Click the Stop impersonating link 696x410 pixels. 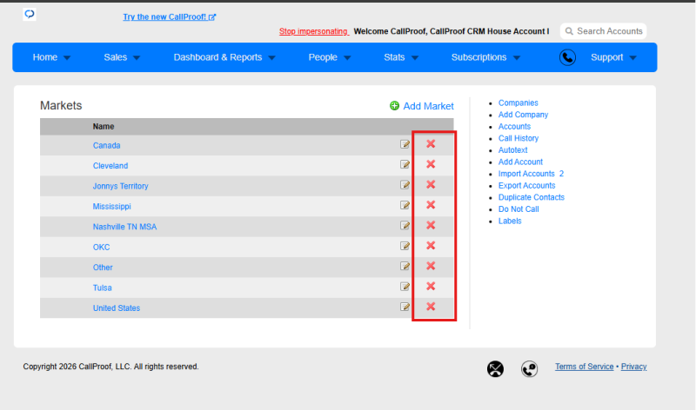(313, 31)
